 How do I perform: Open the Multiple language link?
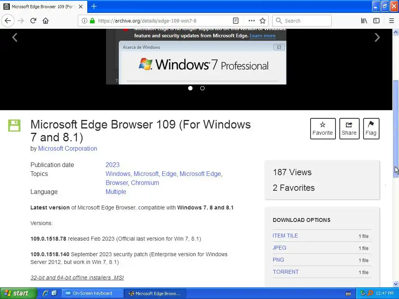click(x=116, y=192)
